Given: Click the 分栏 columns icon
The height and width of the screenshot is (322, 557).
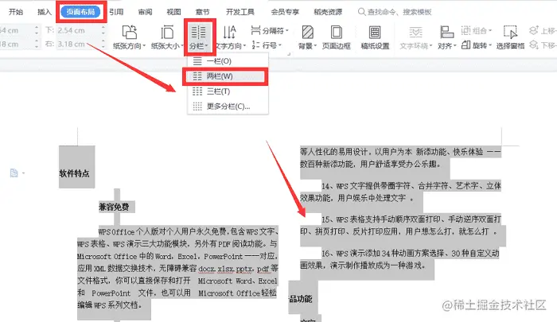Looking at the screenshot, I should [199, 32].
